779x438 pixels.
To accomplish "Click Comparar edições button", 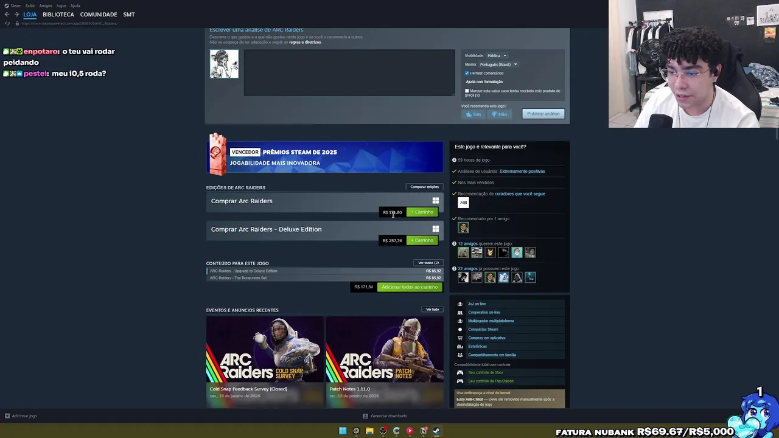I will [424, 187].
